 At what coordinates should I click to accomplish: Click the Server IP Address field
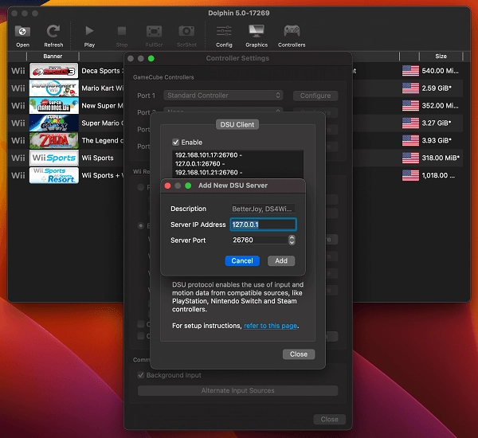(x=263, y=225)
